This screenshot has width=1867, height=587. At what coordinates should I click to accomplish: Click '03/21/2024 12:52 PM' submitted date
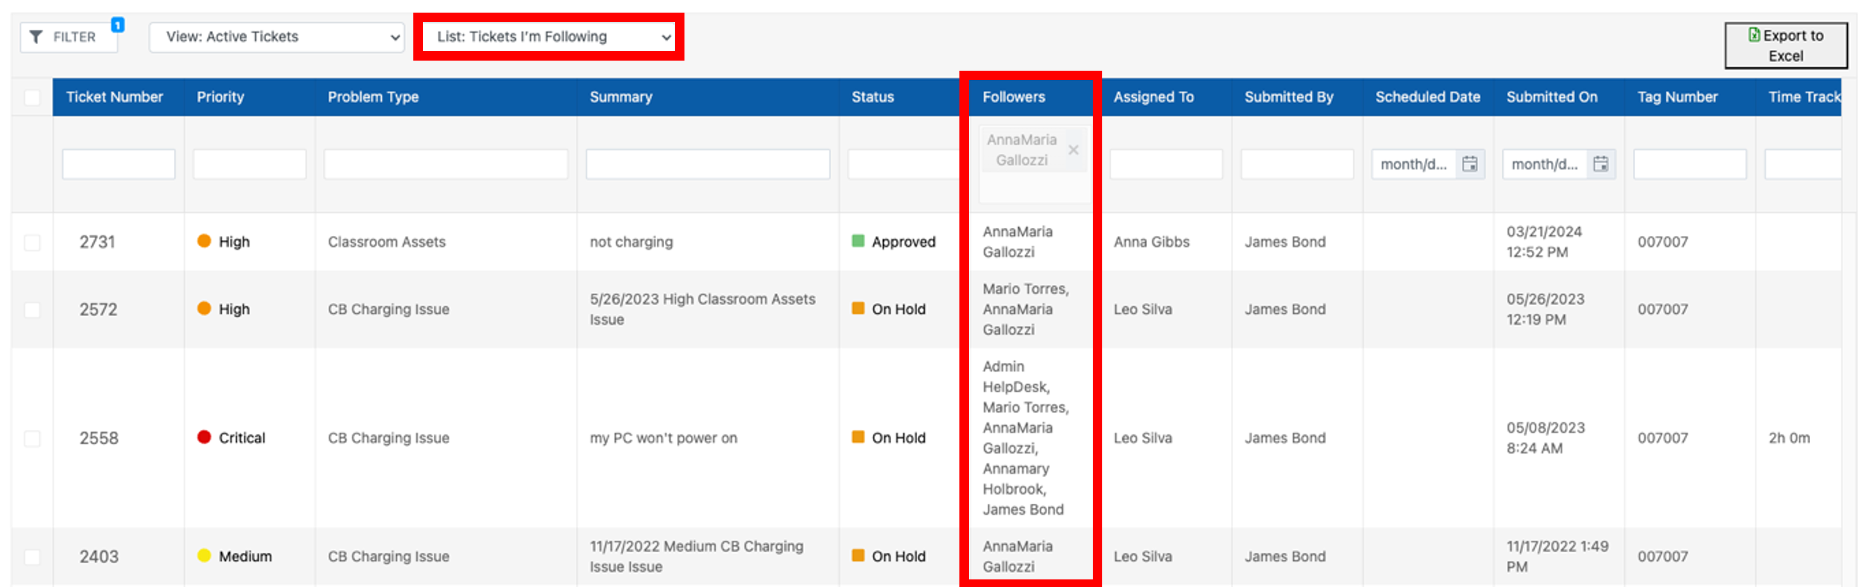click(x=1544, y=242)
